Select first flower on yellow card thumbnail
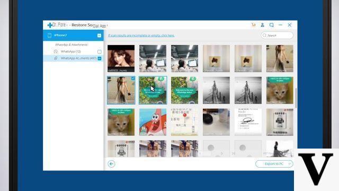The width and height of the screenshot is (339, 191). pyautogui.click(x=216, y=58)
